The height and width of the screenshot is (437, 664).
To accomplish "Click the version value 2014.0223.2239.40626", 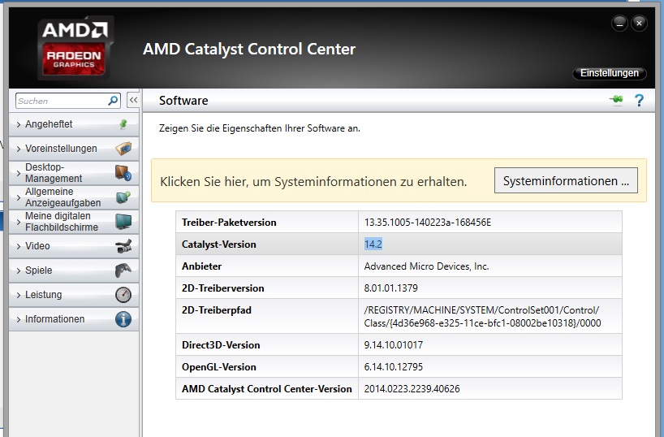I will coord(412,389).
